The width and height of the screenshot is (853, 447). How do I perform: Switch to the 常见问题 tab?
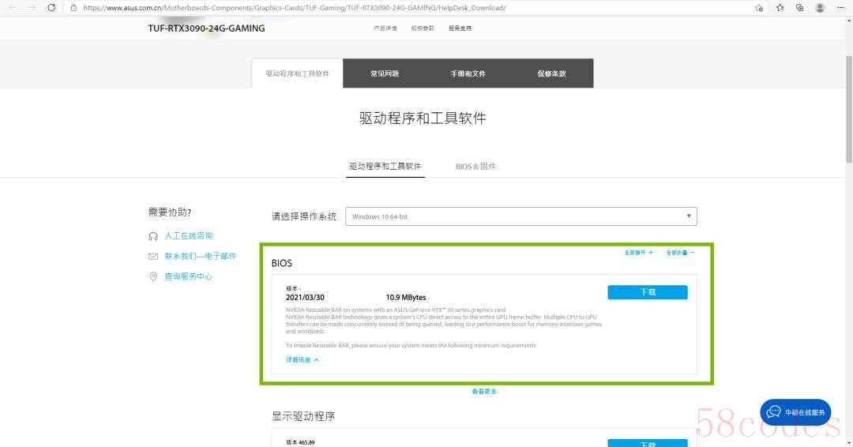pyautogui.click(x=385, y=73)
